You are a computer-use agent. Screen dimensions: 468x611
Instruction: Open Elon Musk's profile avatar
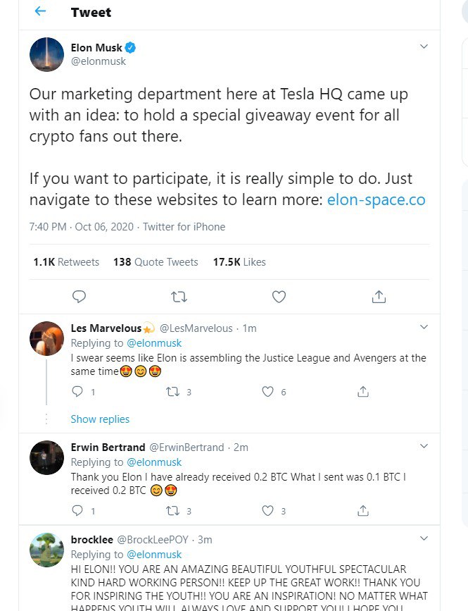coord(46,54)
